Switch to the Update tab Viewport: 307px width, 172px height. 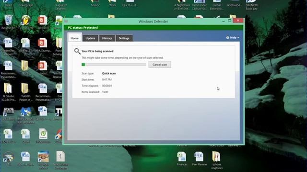pyautogui.click(x=90, y=38)
